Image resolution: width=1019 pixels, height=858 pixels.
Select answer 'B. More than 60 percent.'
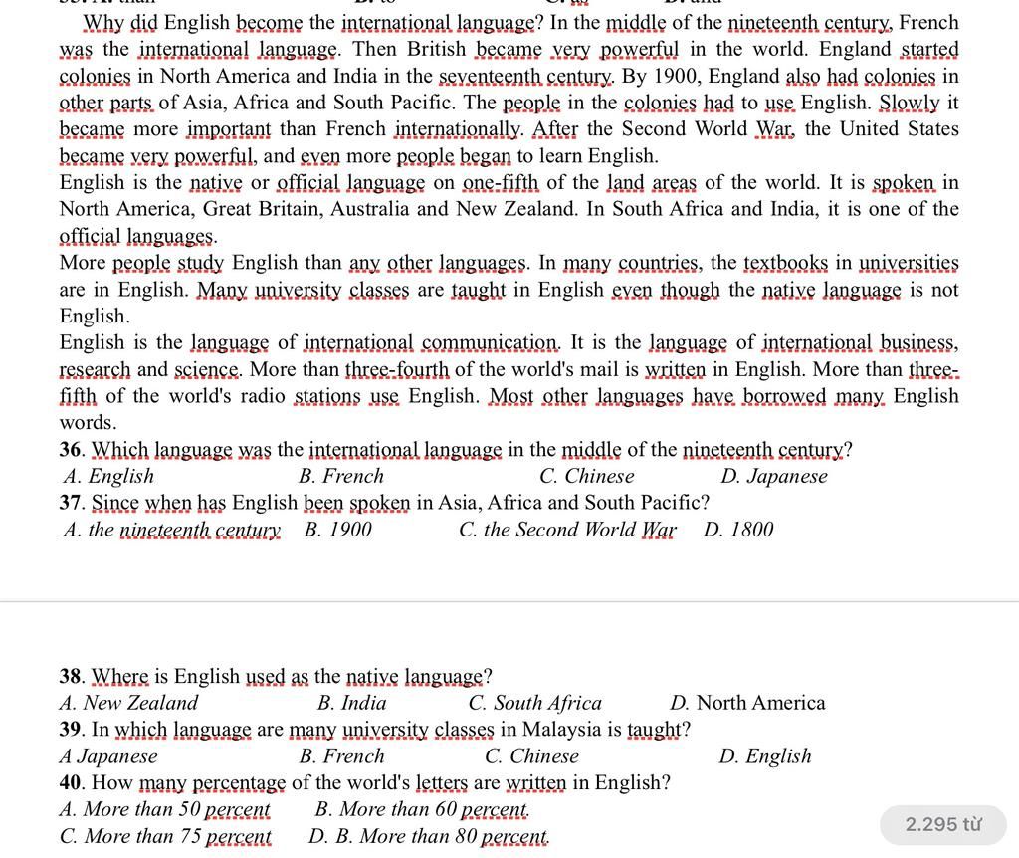click(x=422, y=809)
